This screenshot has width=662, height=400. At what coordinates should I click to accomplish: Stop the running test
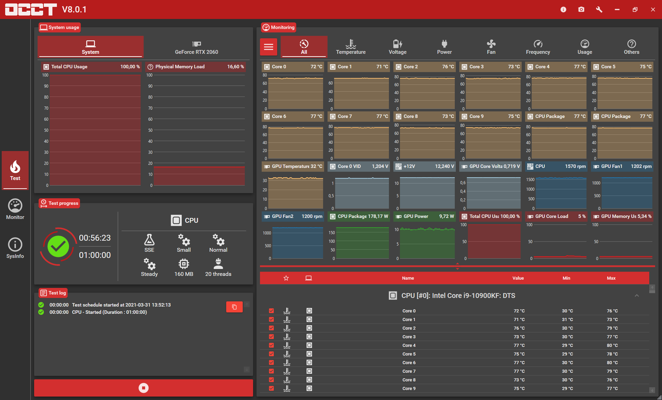pyautogui.click(x=143, y=388)
